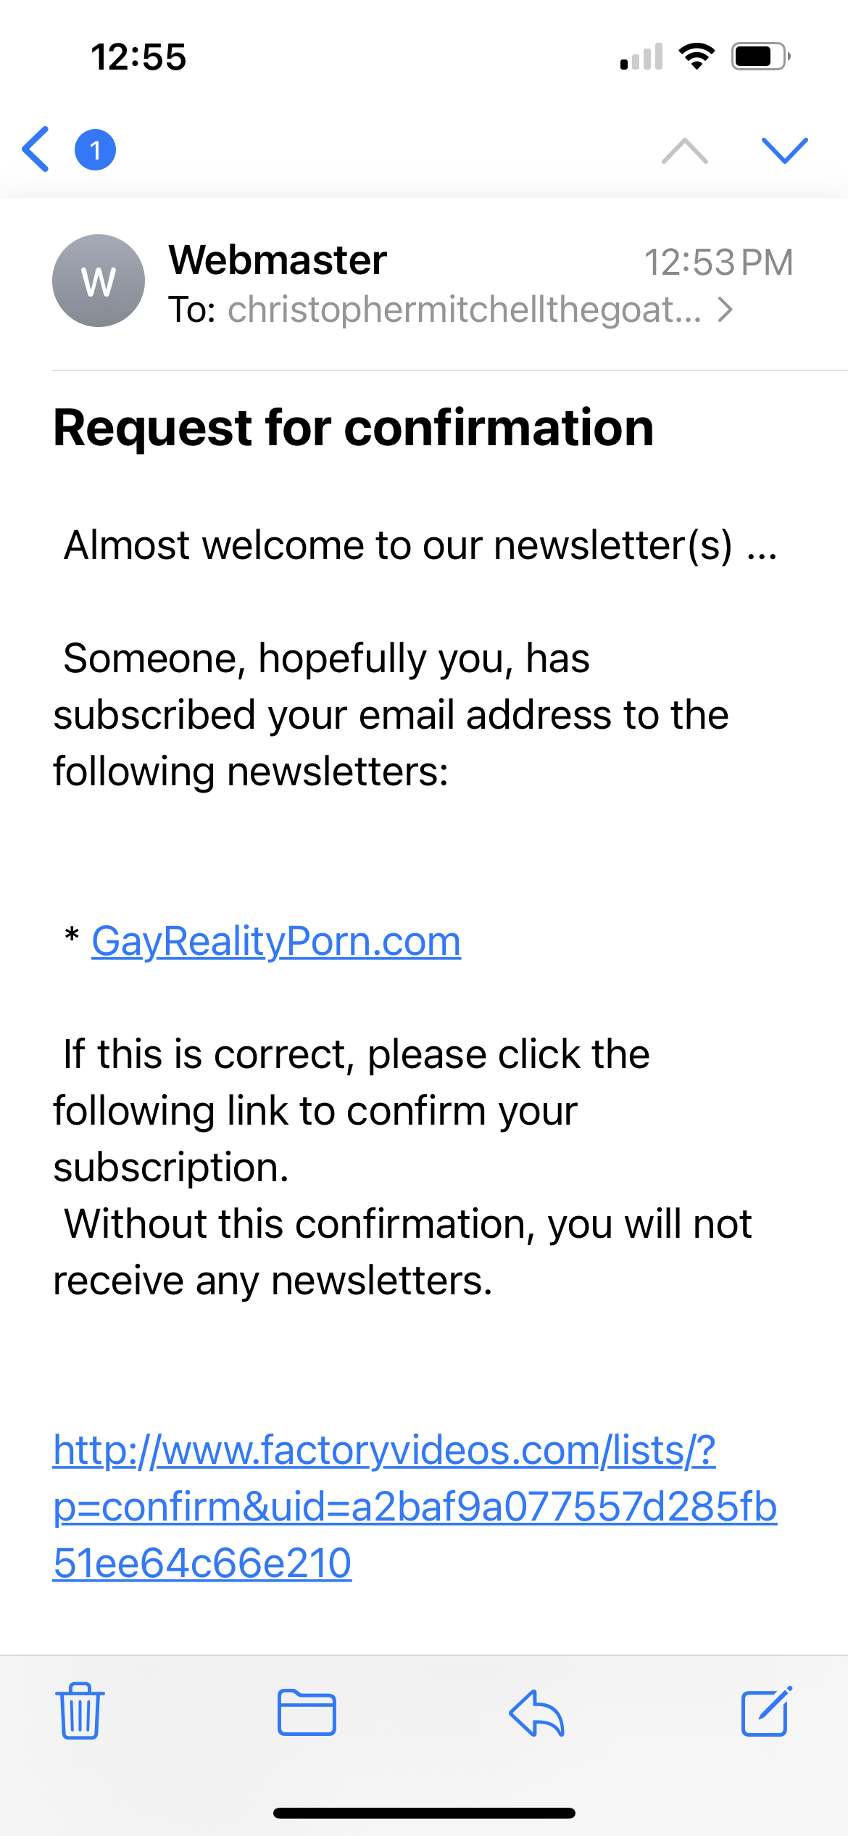
Task: Expand recipient details with the small chevron
Action: click(725, 310)
